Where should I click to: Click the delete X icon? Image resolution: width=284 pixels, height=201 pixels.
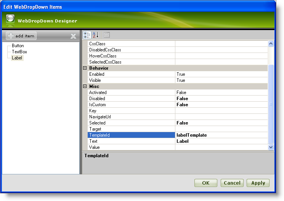pos(73,36)
